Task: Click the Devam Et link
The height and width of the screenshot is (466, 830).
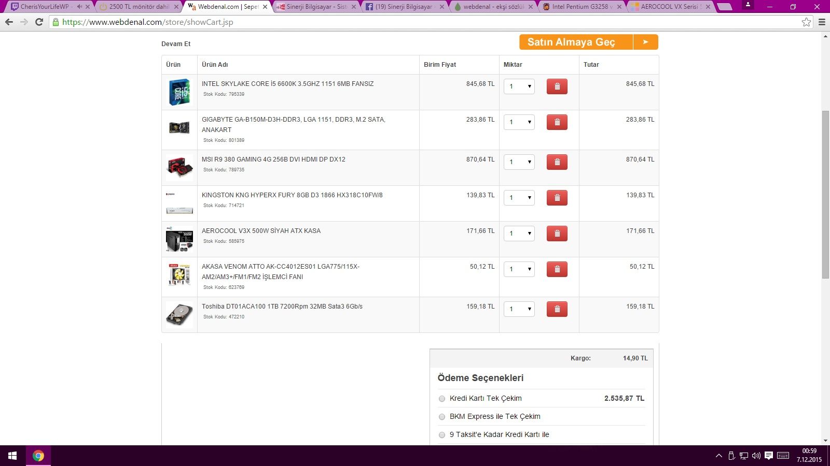Action: (x=176, y=44)
